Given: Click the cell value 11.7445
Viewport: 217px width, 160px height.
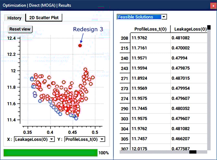Looking at the screenshot, I should pyautogui.click(x=139, y=109).
